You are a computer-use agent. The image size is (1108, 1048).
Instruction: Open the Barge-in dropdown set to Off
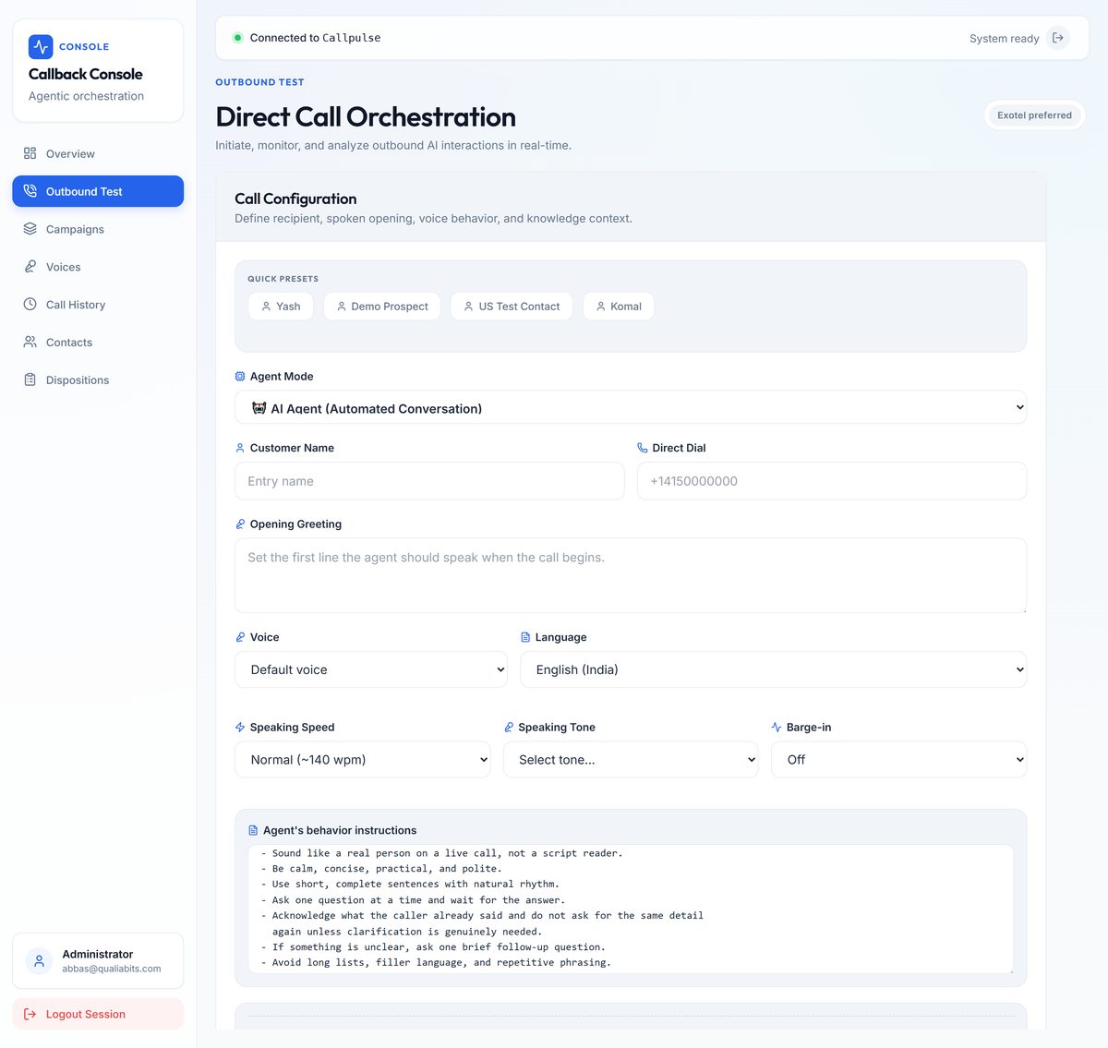[898, 760]
